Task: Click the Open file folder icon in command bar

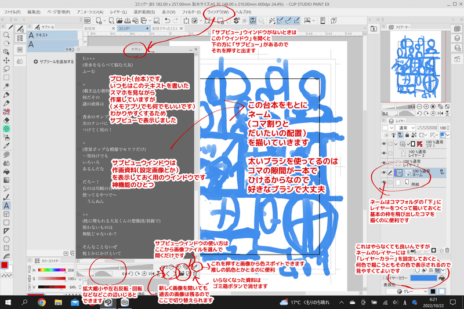Action: [119, 21]
